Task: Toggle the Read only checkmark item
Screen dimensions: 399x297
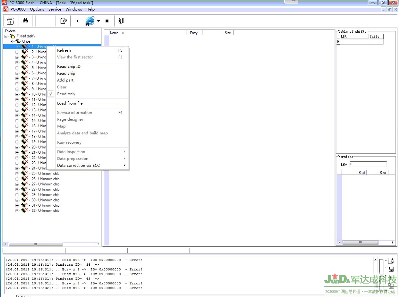Action: pyautogui.click(x=66, y=94)
